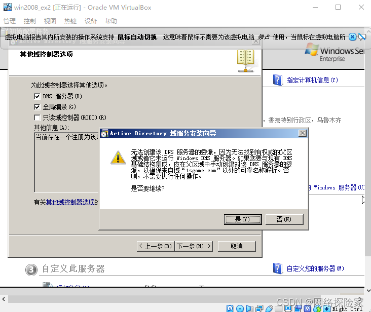371x312 pixels.
Task: Open the 视图 menu
Action: click(x=50, y=21)
